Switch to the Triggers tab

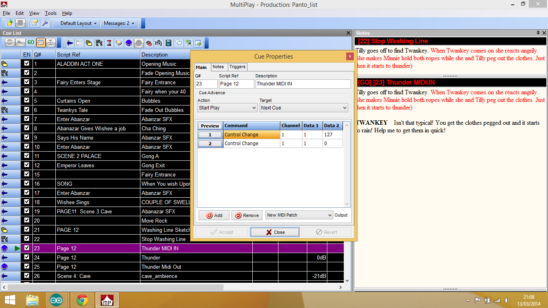pos(237,67)
